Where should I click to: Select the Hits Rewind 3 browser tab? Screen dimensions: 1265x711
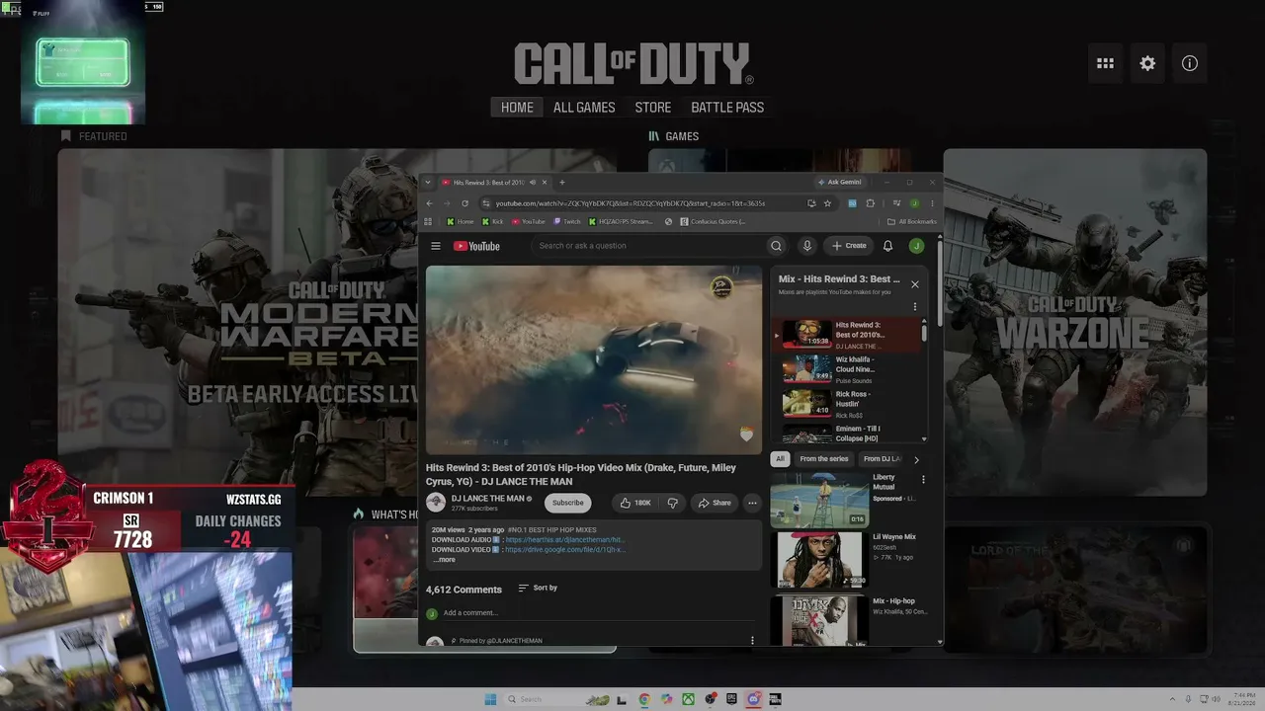point(493,183)
